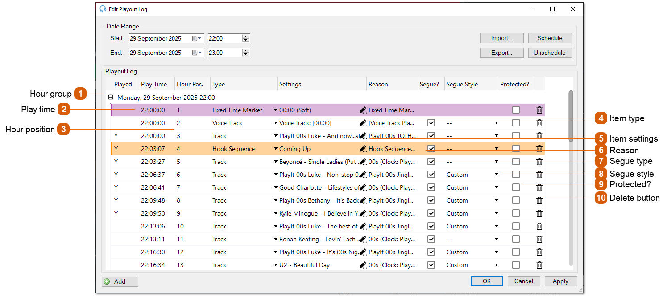This screenshot has width=667, height=297.
Task: Delete the Fixed Time Marker row
Action: click(539, 110)
